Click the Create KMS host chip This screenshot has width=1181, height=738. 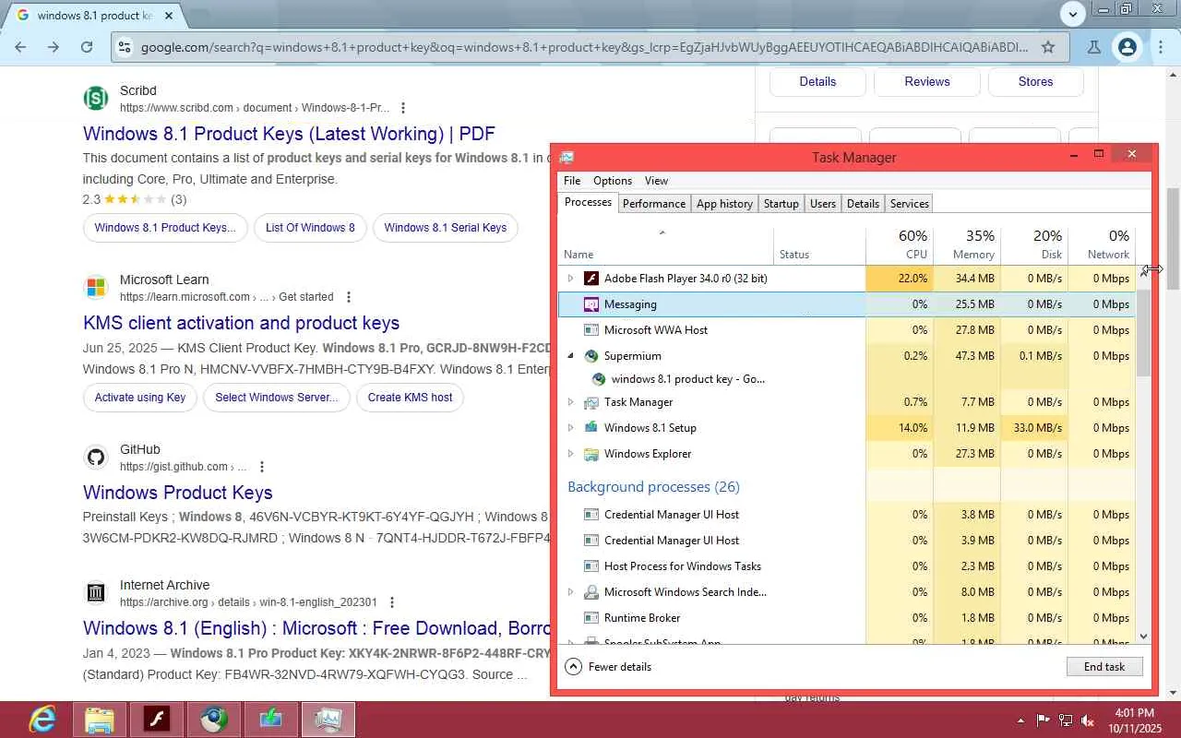[411, 398]
